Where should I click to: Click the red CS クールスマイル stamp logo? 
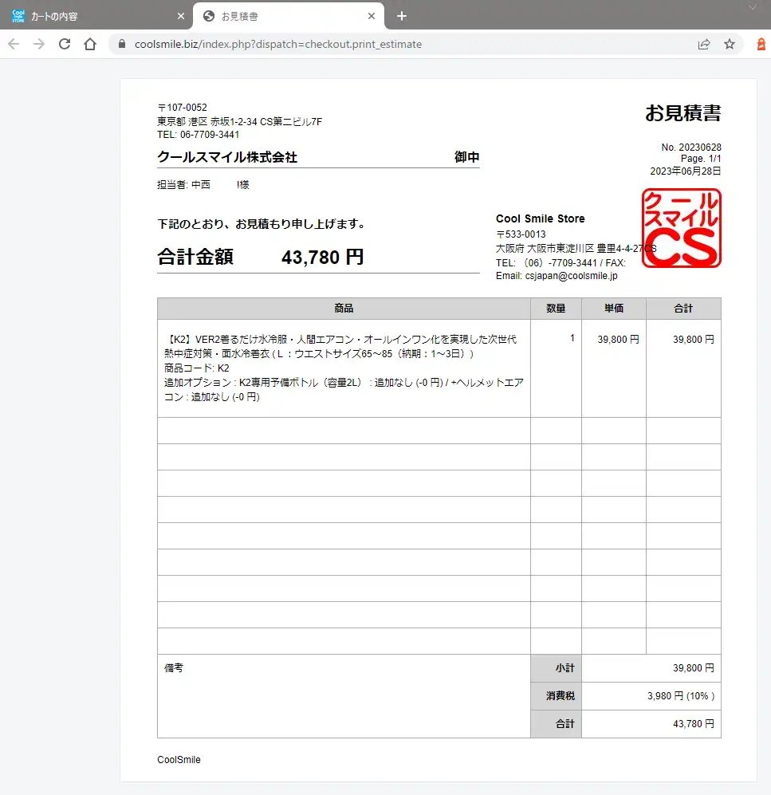pos(681,228)
